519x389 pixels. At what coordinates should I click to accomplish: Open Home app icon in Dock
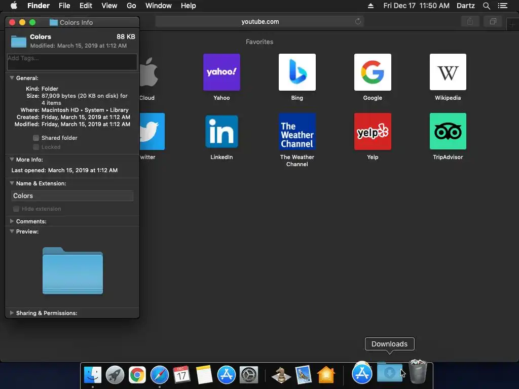pyautogui.click(x=326, y=375)
